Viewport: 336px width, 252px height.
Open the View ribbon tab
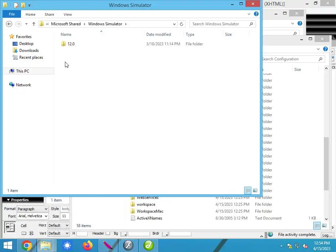pos(68,14)
